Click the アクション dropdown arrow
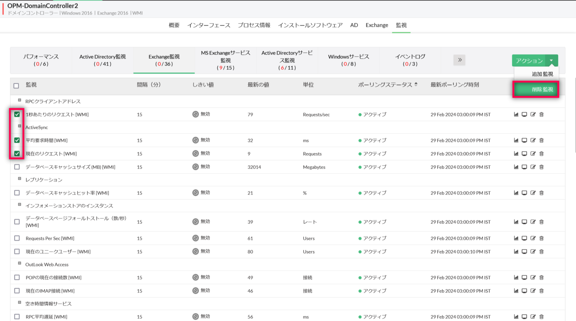This screenshot has width=576, height=321. pyautogui.click(x=551, y=61)
